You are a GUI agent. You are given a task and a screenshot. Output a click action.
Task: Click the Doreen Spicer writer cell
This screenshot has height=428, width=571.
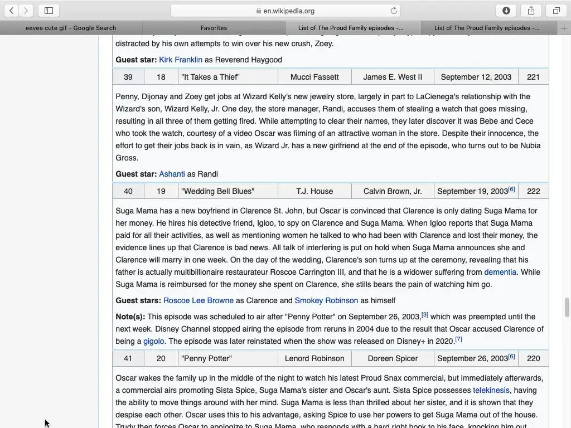click(x=393, y=358)
